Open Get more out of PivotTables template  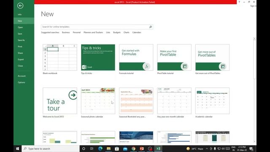click(x=212, y=57)
